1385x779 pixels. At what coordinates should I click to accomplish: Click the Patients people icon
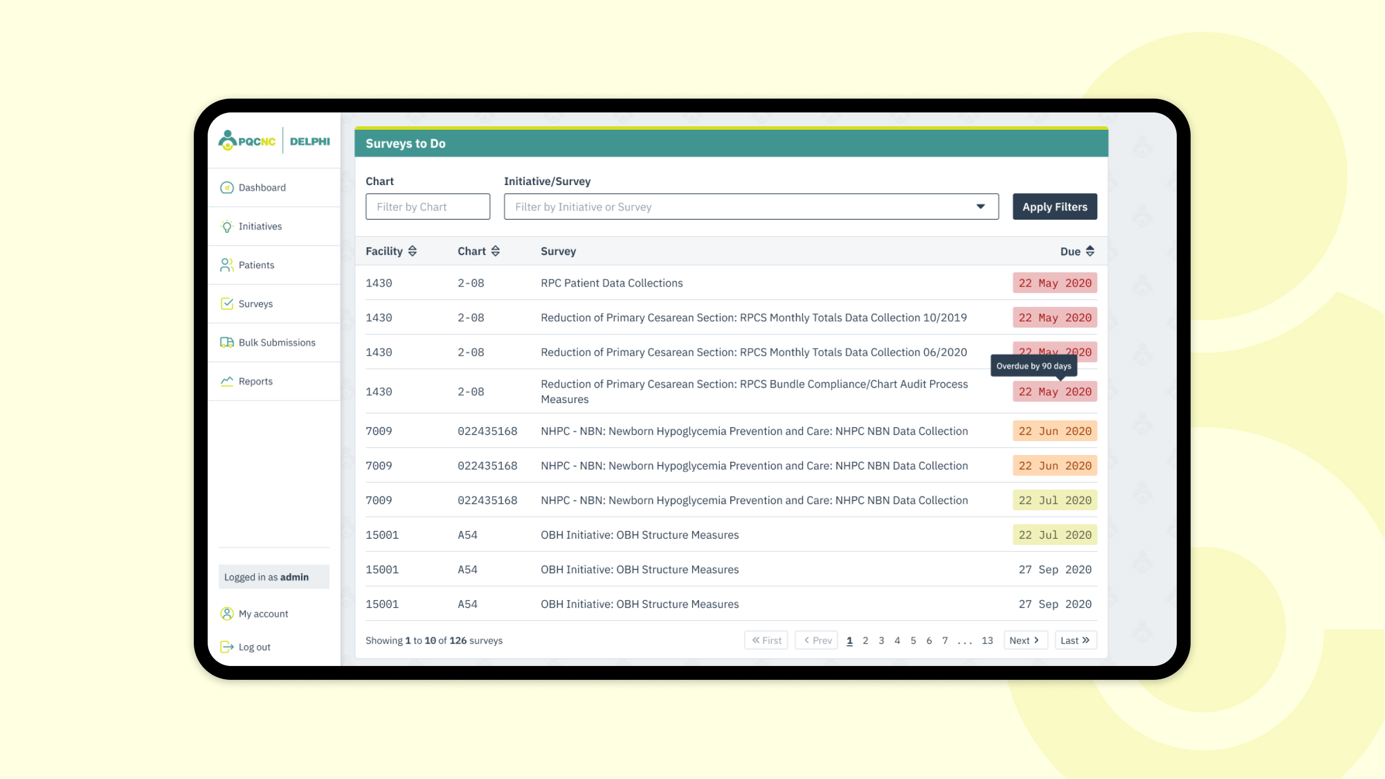227,265
